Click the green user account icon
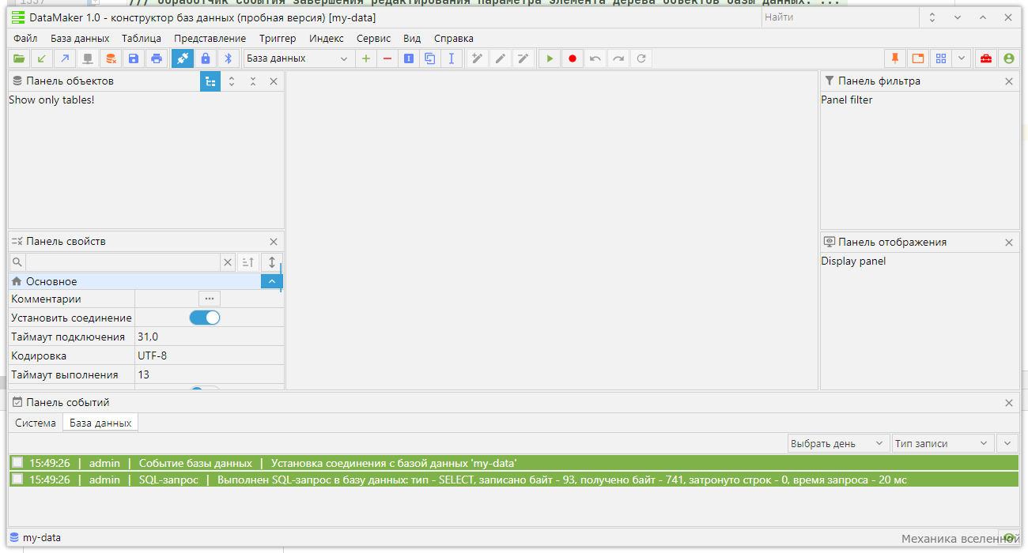The width and height of the screenshot is (1028, 553). 1008,58
